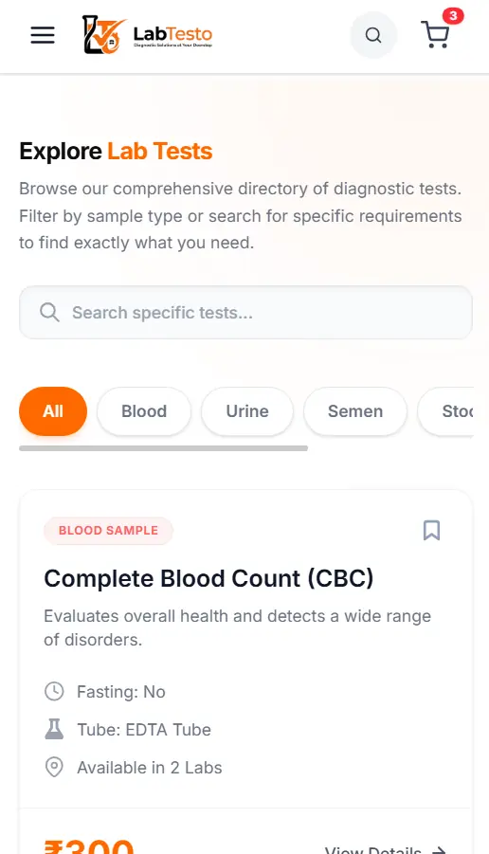Click the LabTesto logo
Viewport: 489px width, 854px height.
tap(147, 35)
